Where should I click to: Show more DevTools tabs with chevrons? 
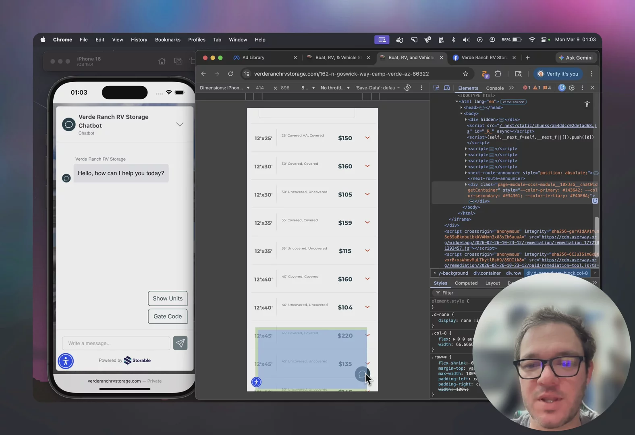click(x=511, y=88)
